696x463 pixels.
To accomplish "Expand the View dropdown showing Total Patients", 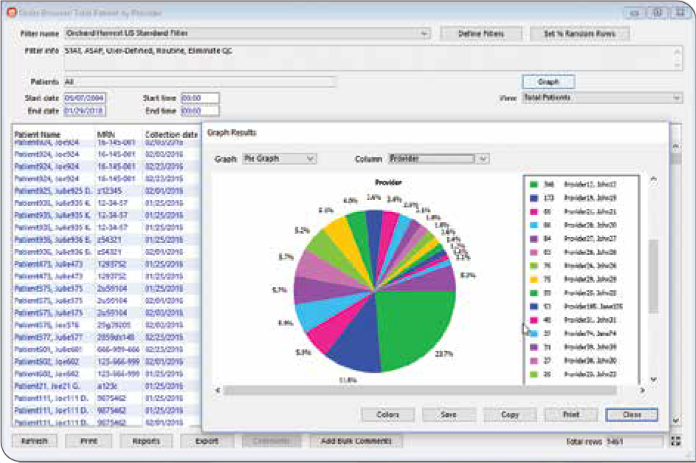I will point(677,97).
